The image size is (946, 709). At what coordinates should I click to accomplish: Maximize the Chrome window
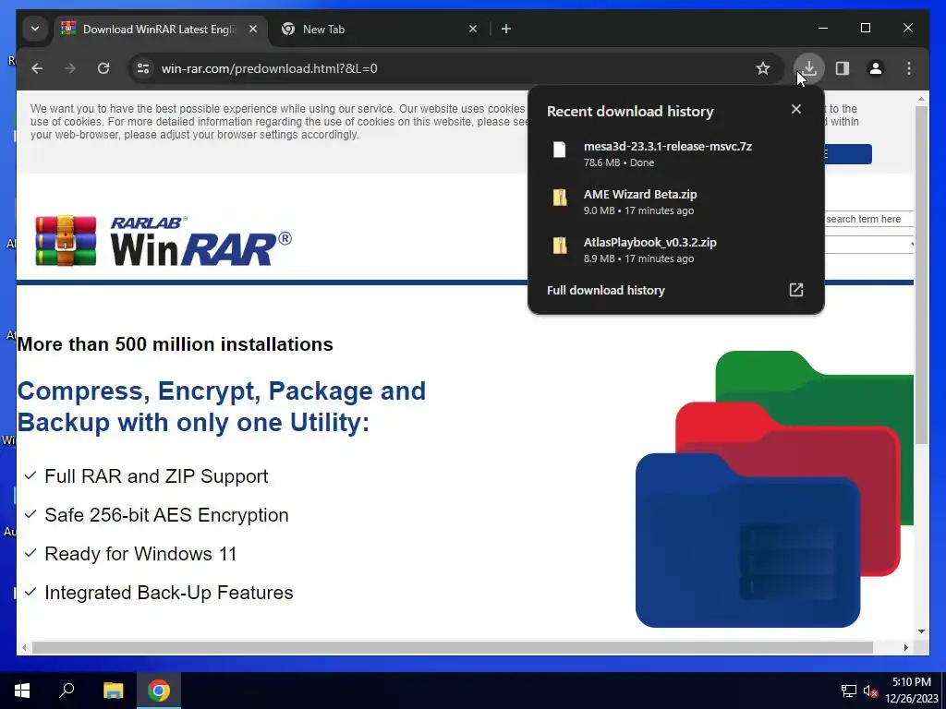point(865,29)
